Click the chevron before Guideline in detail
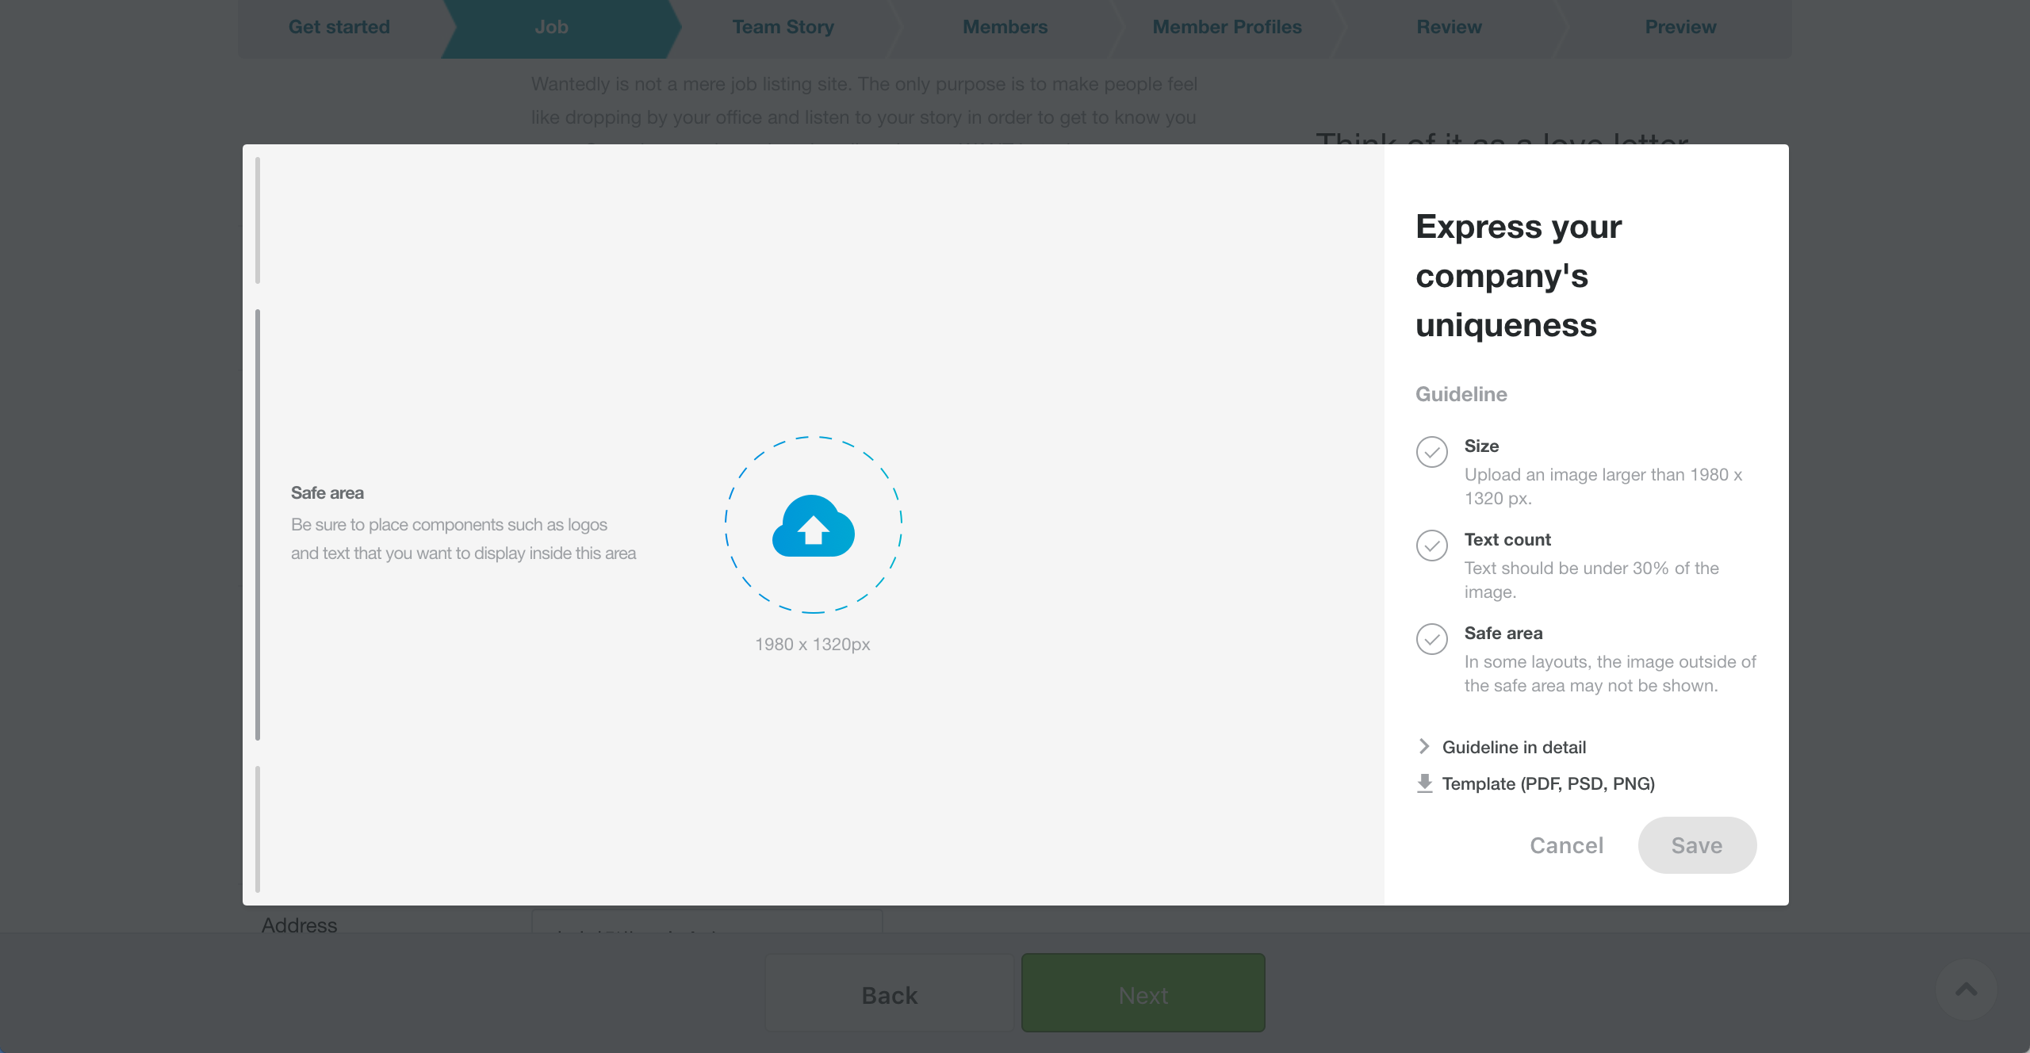 pyautogui.click(x=1423, y=746)
